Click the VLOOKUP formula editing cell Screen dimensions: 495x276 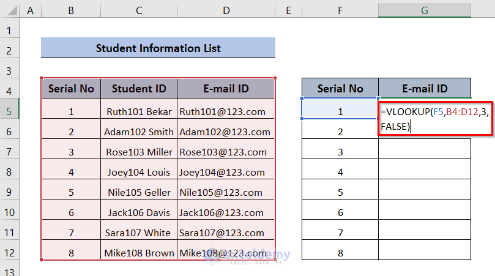[x=436, y=119]
